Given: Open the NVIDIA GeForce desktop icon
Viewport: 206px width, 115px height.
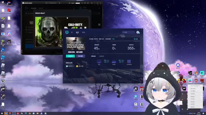Looking at the screenshot, I should pyautogui.click(x=3, y=19).
